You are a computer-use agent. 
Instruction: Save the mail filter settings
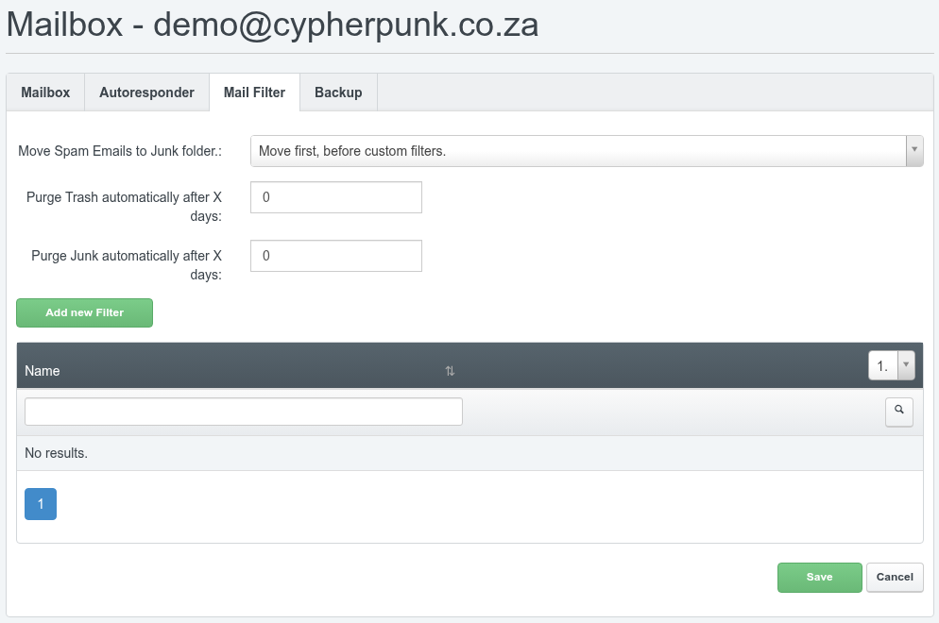[x=819, y=578]
